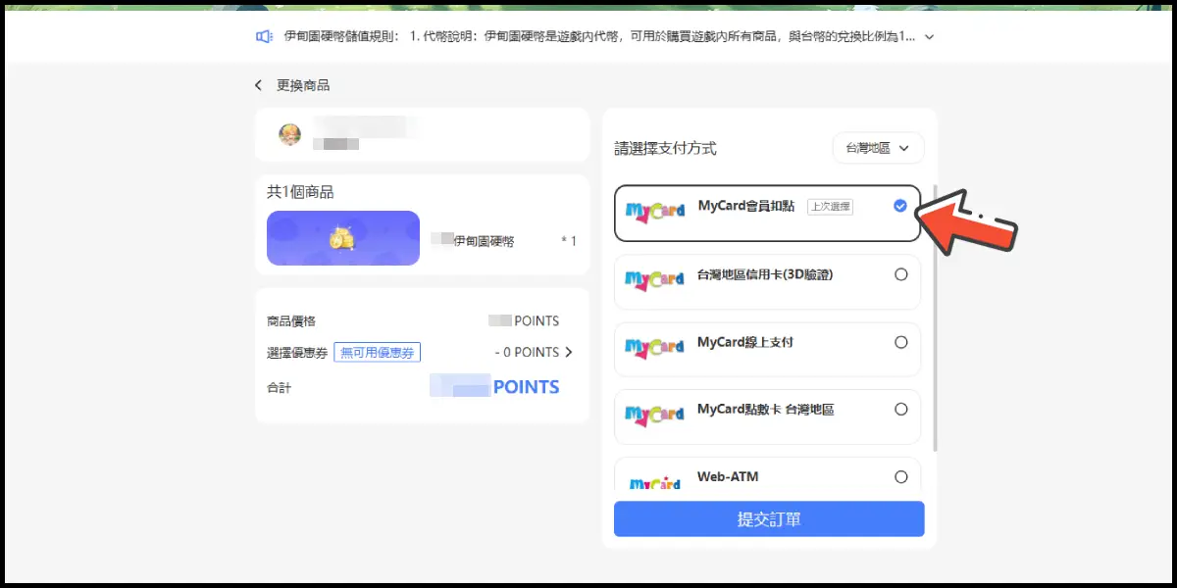Select the MyCard點數卡 台灣地區 payment option
Screen dimensions: 1177x588
pyautogui.click(x=766, y=410)
